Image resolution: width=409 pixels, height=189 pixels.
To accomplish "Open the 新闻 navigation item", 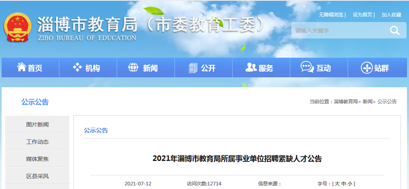I will click(146, 67).
